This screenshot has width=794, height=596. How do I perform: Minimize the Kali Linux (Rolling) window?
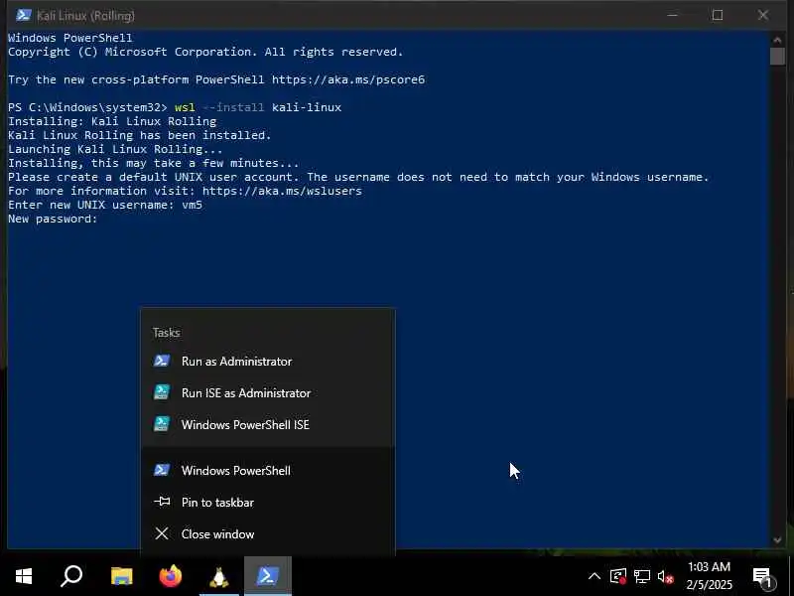[x=672, y=15]
